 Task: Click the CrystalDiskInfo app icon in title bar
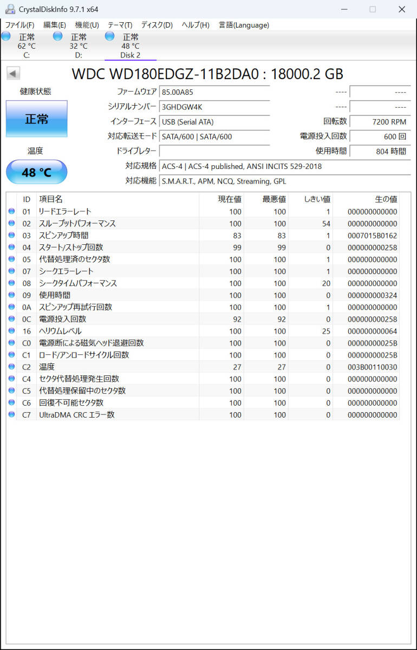[10, 9]
